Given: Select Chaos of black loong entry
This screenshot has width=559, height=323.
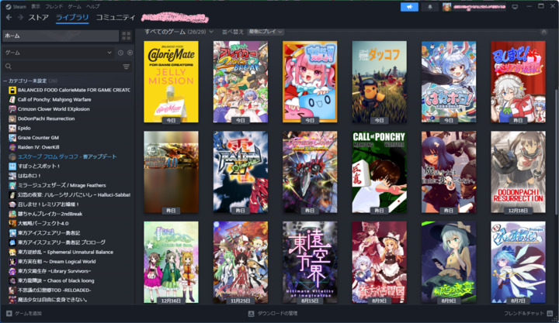Looking at the screenshot, I should coord(52,280).
